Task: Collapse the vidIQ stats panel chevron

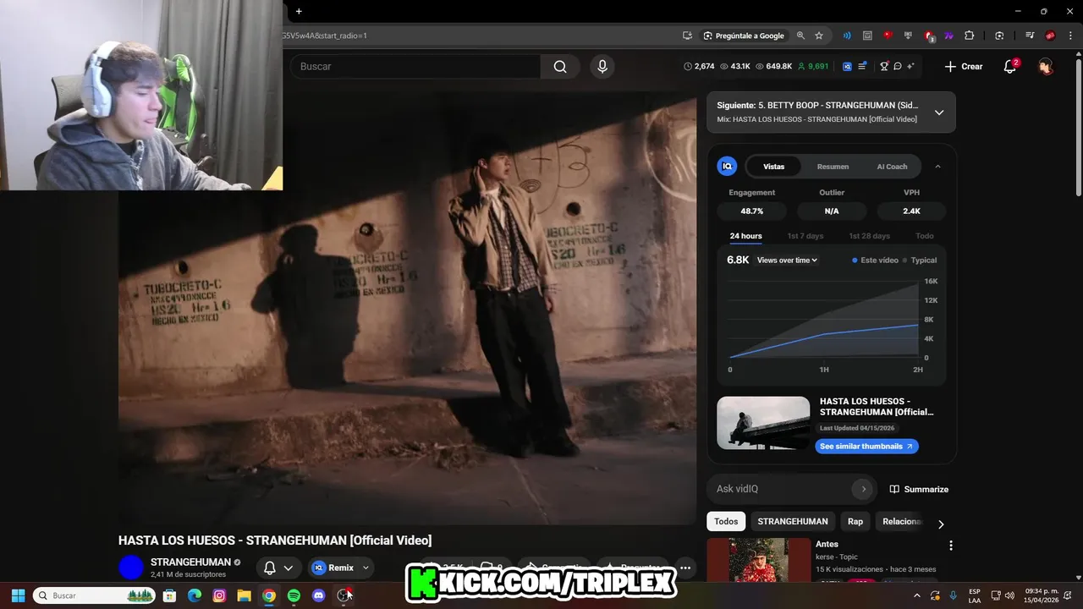Action: pos(937,167)
